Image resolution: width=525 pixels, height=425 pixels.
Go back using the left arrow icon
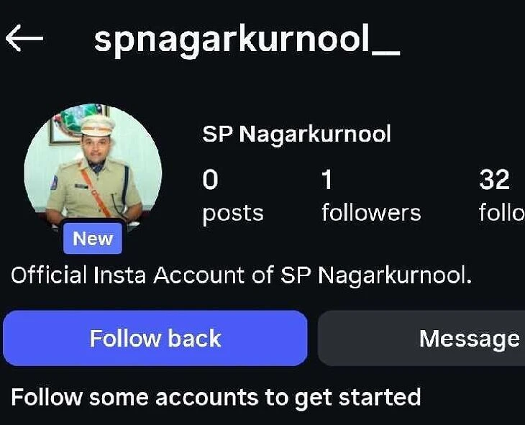[24, 38]
